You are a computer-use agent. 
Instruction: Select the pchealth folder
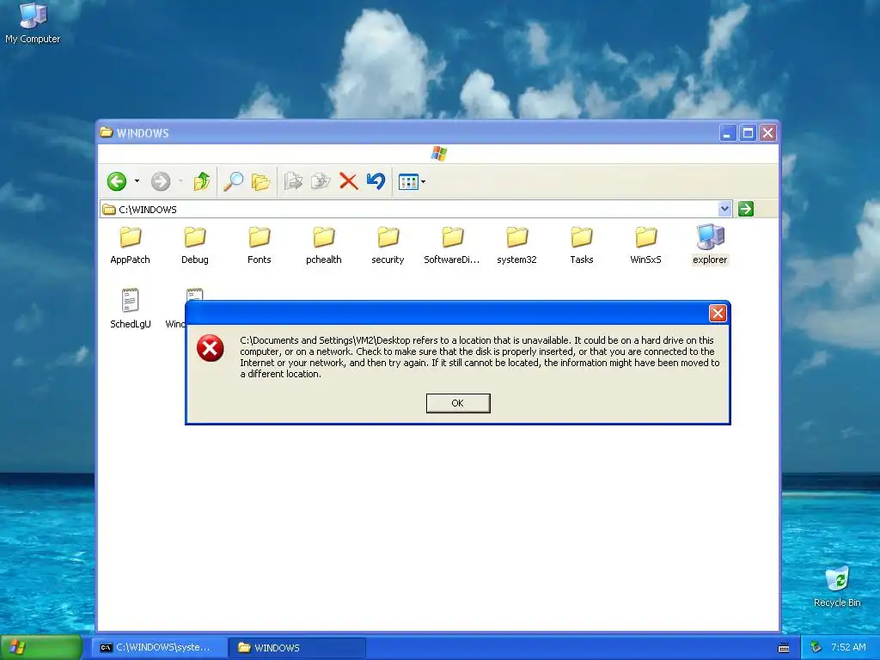pos(324,245)
